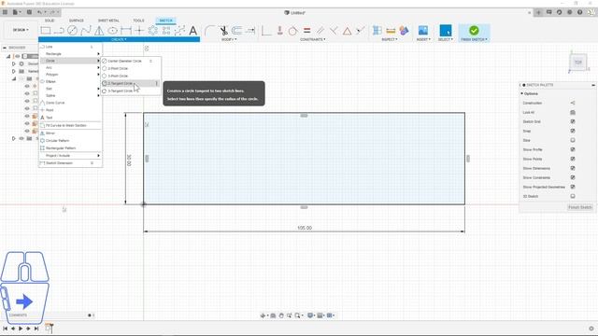Apply the Equal constraint icon
This screenshot has height=336, width=598.
point(307,31)
